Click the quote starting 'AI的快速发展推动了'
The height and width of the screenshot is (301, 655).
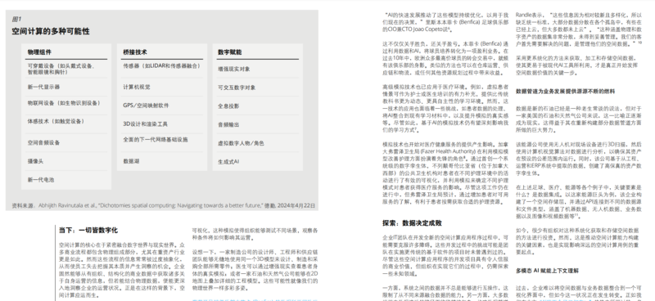tap(445, 22)
